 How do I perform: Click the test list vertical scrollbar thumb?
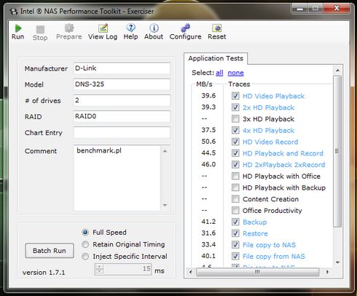[337, 151]
